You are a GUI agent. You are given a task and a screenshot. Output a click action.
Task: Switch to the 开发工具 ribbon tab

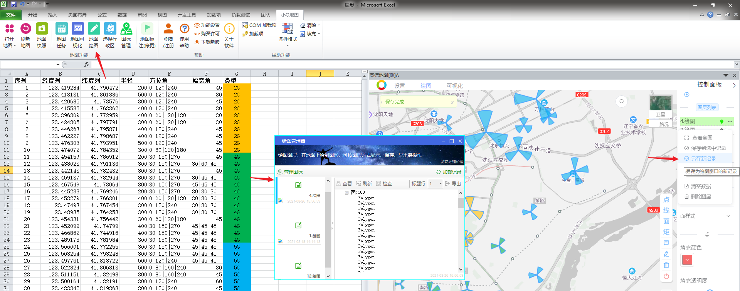coord(187,15)
